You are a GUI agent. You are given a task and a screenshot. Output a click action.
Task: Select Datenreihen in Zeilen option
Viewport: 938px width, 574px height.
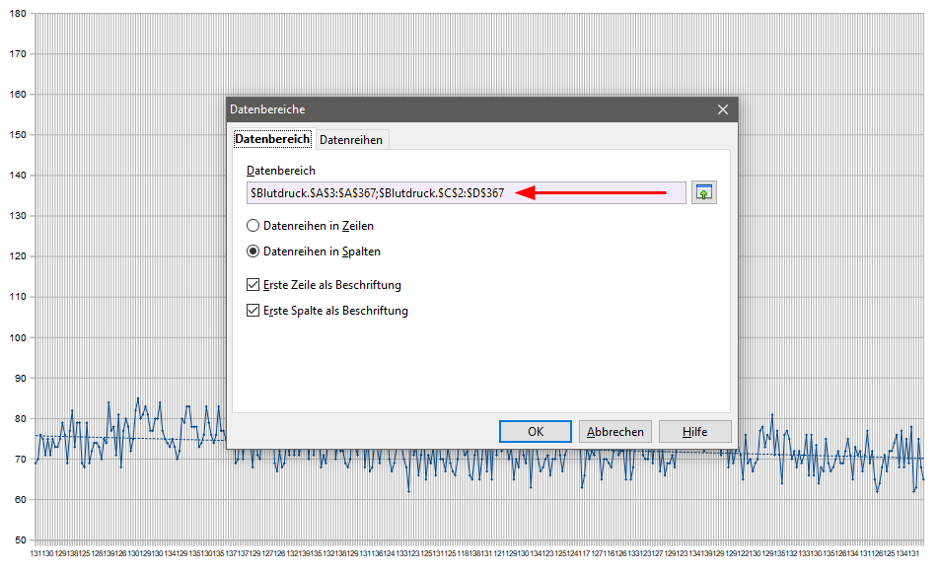[x=253, y=226]
